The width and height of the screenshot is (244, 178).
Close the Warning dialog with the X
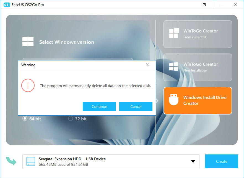click(x=147, y=65)
